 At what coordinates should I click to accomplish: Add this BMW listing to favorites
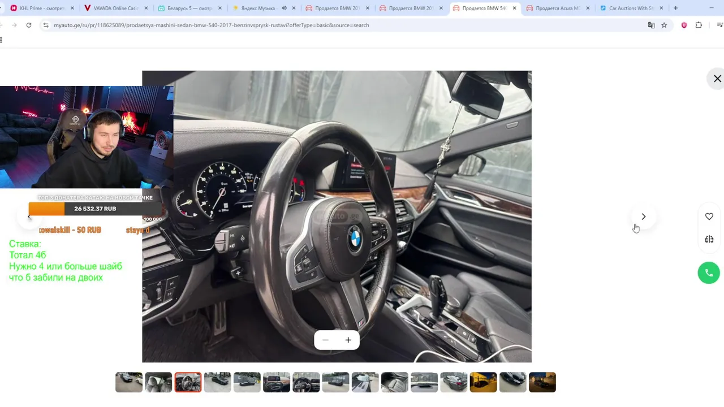coord(709,217)
